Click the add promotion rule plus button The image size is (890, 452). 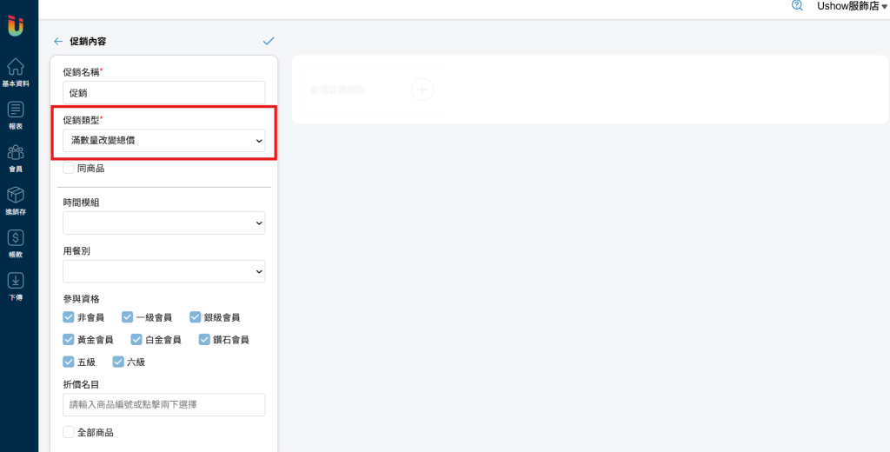[422, 90]
